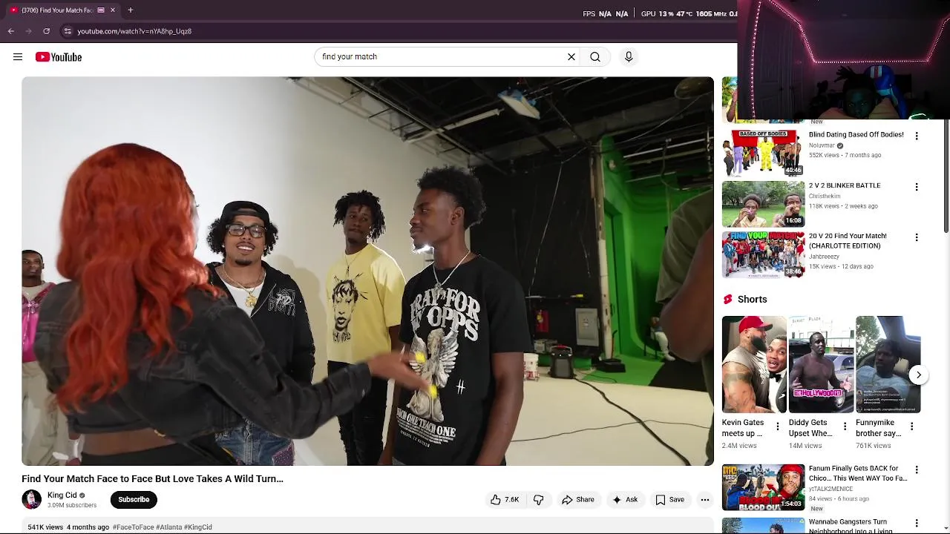This screenshot has width=950, height=534.
Task: Click the video player to pause
Action: point(367,271)
